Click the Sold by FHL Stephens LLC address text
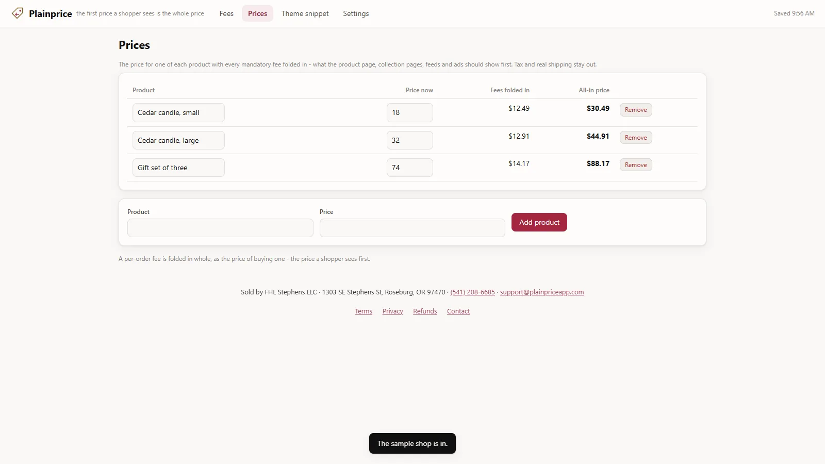Image resolution: width=825 pixels, height=464 pixels. [343, 292]
